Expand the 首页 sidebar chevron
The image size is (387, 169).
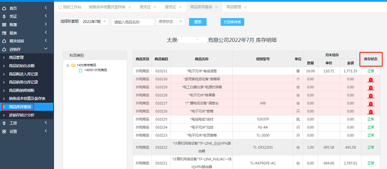[46, 8]
